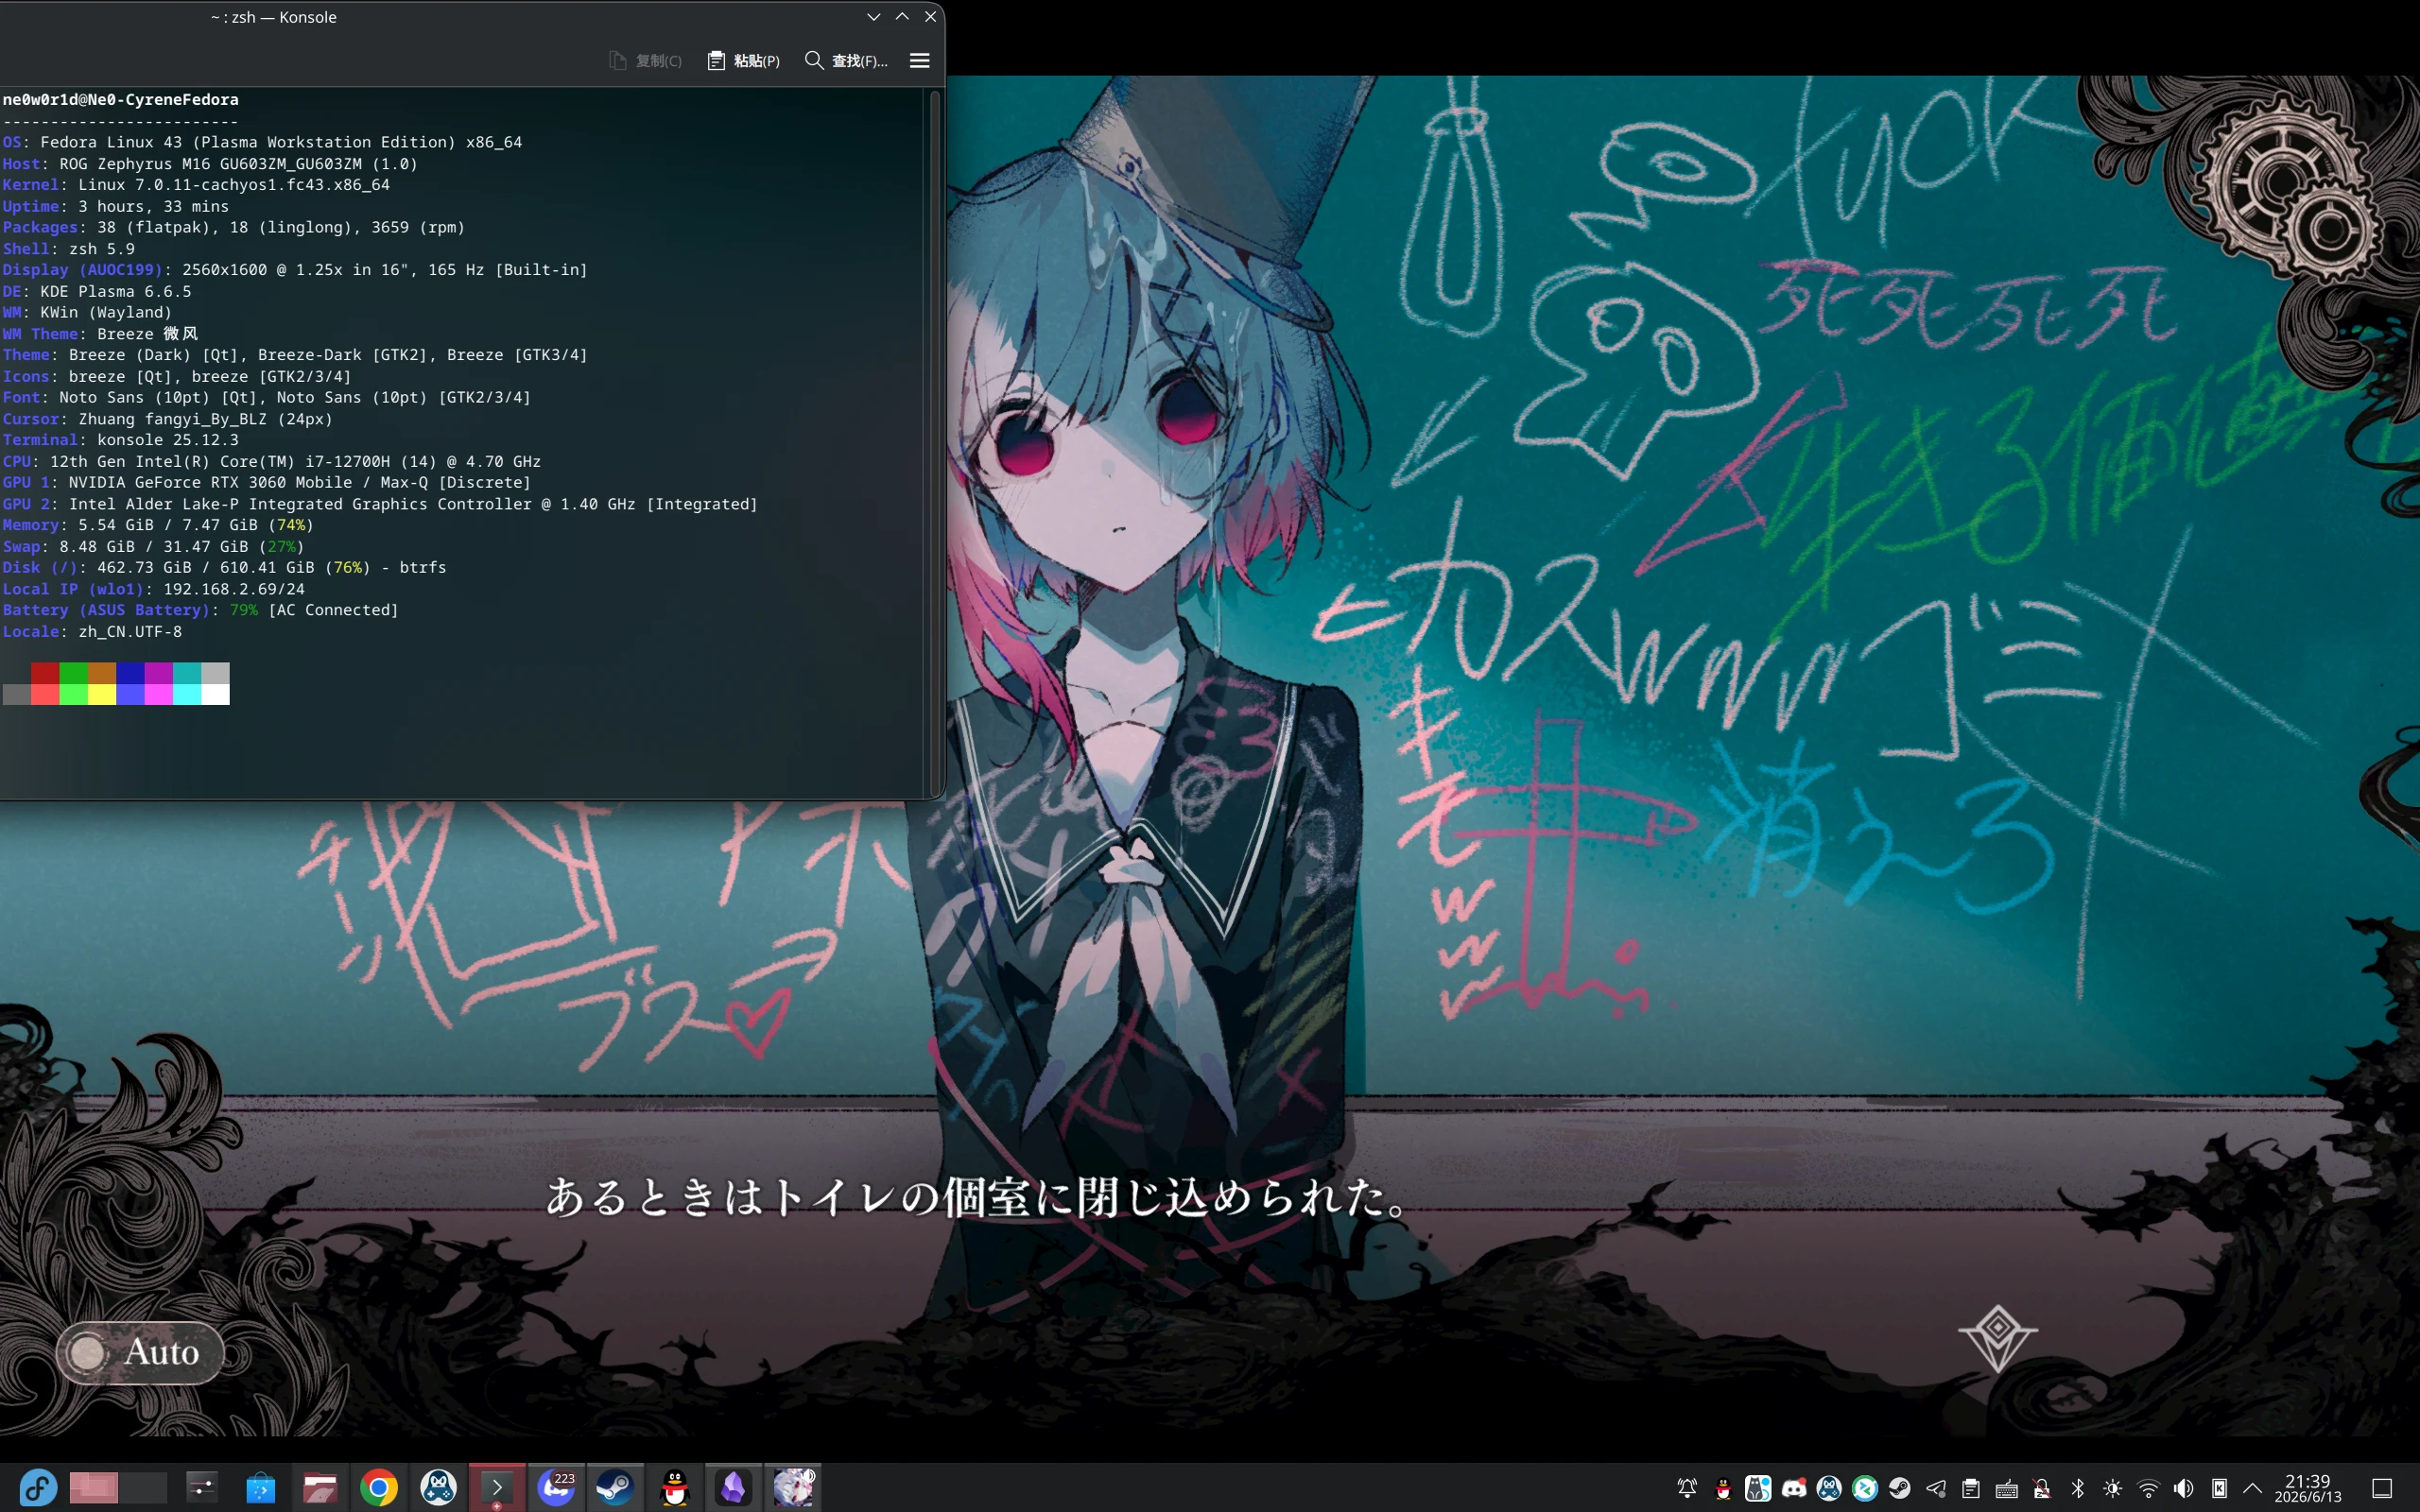Click the Konsole terminal scrollbar
The height and width of the screenshot is (1512, 2420).
pyautogui.click(x=935, y=443)
